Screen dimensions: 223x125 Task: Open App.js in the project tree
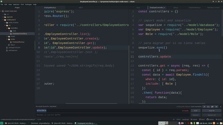13,45
